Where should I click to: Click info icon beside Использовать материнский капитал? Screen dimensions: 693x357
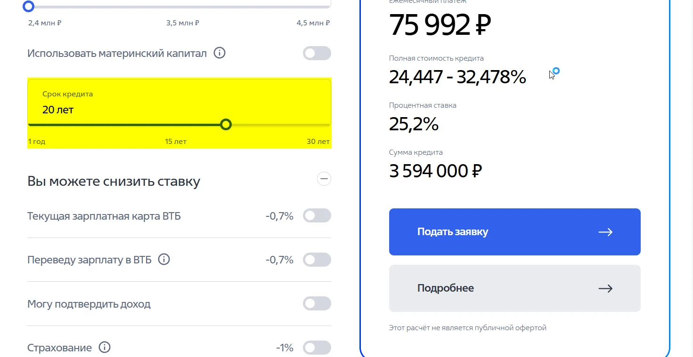click(x=220, y=53)
